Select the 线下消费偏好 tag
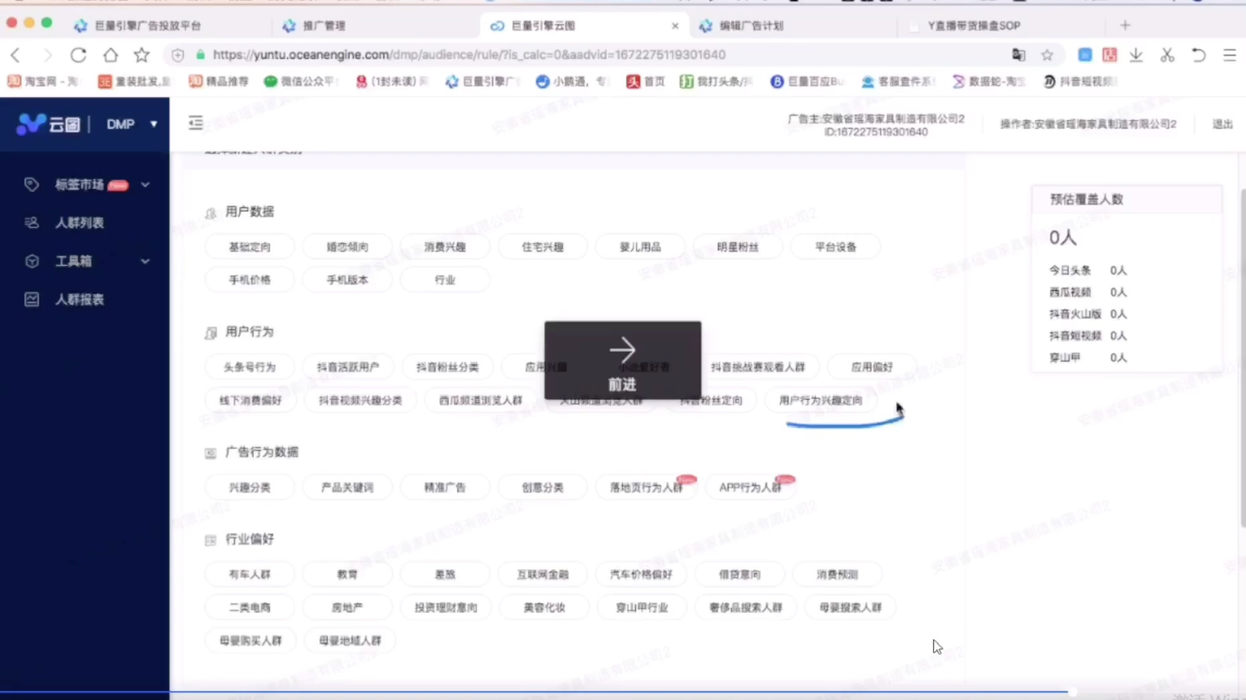1246x700 pixels. point(250,400)
